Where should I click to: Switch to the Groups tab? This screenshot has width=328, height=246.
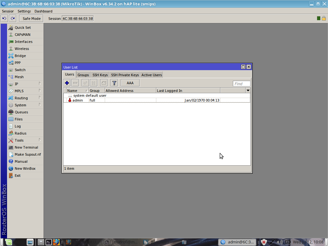83,75
